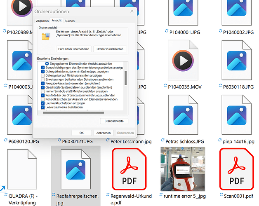Select the QUADRA (F) shortcut file icon
Viewport: 259px width, 206px height.
22,169
